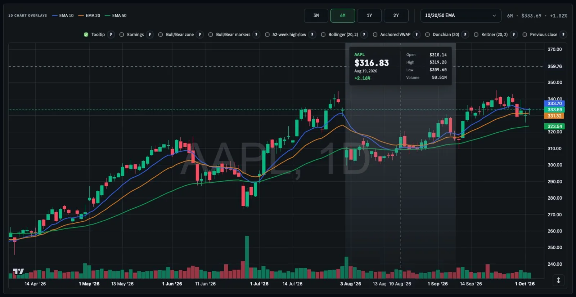
Task: Show help for Bull/Bear zone
Action: point(200,35)
